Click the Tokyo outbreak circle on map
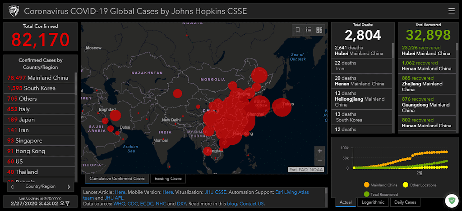This screenshot has height=211, width=462. pos(282,107)
